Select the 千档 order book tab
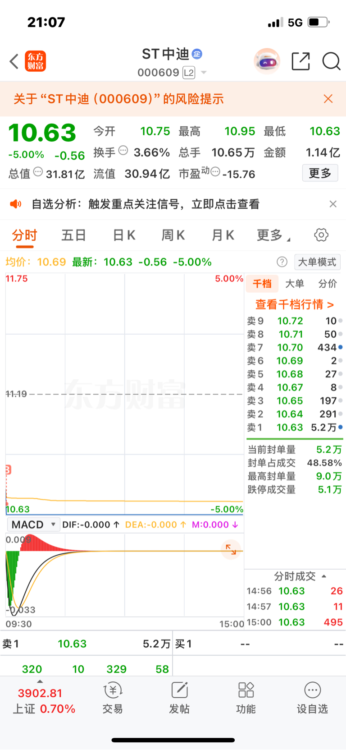 click(x=262, y=284)
